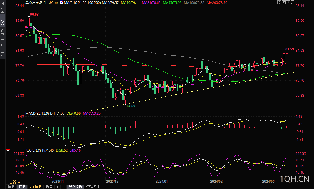
Task: Click the chart play-forward icon in the top-right toolbar
Action: click(x=288, y=2)
